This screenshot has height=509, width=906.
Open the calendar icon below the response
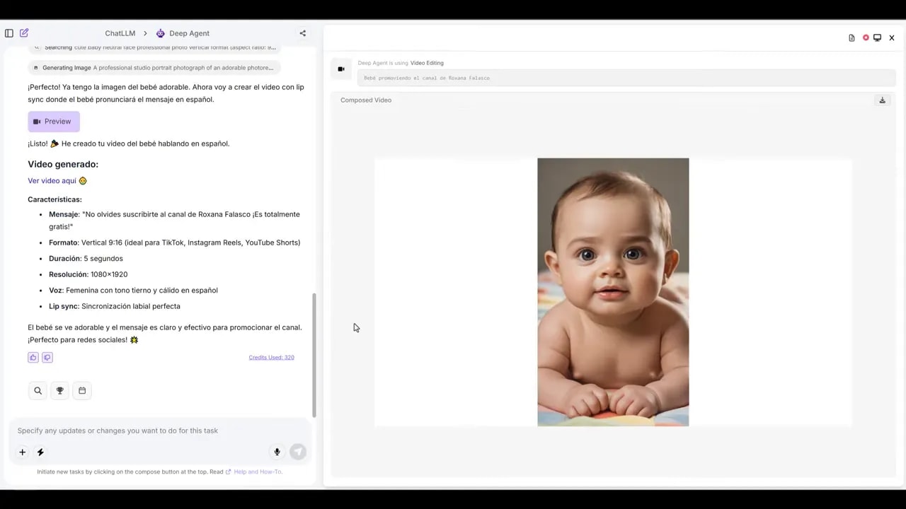(x=82, y=390)
